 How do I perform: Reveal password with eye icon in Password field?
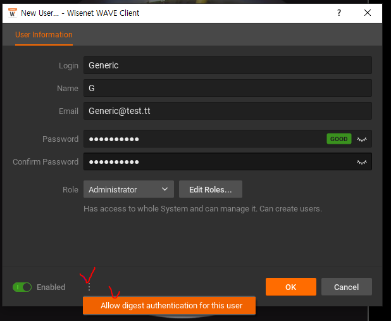pyautogui.click(x=362, y=139)
